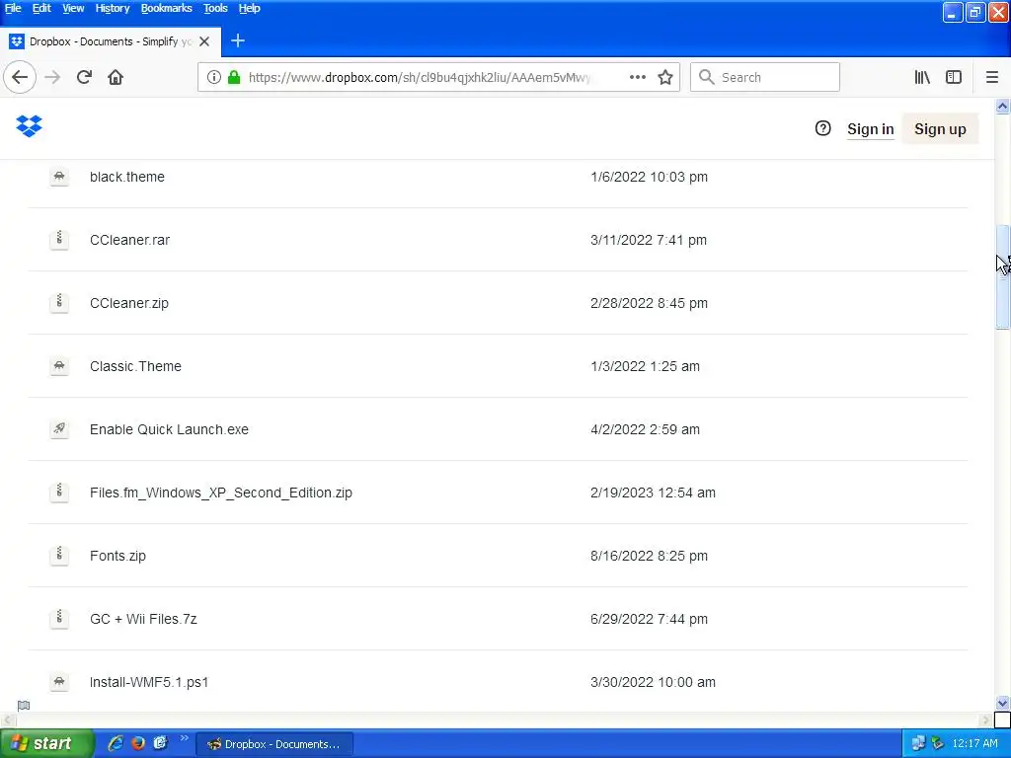Click the vertical scrollbar thumb
The height and width of the screenshot is (758, 1011).
tap(1003, 277)
